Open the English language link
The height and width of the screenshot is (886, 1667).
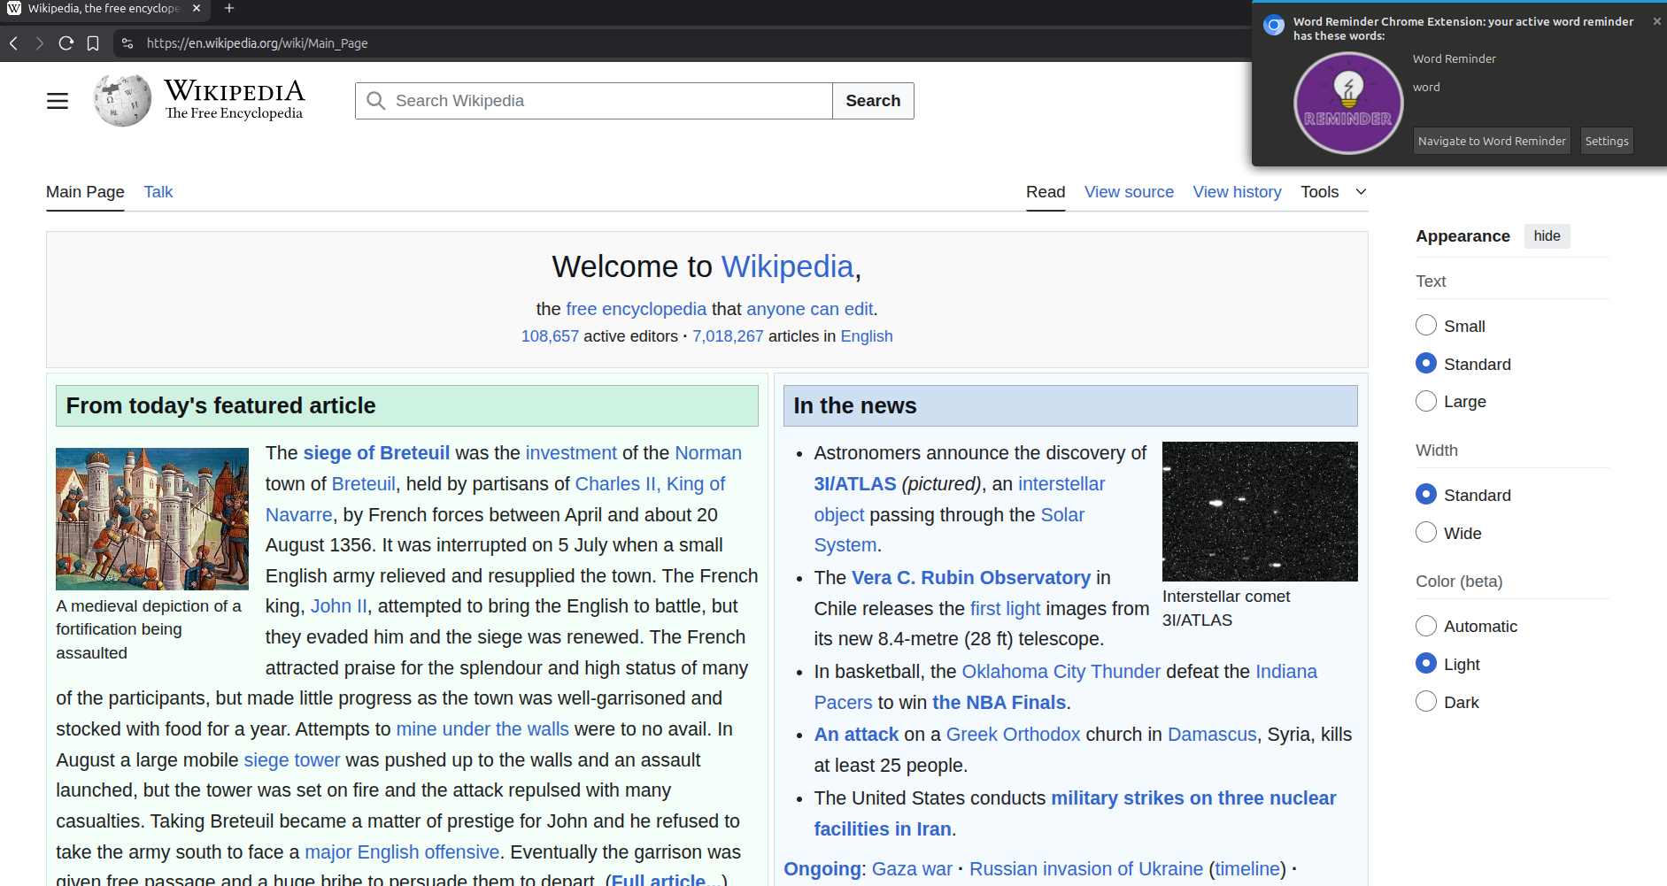(867, 336)
